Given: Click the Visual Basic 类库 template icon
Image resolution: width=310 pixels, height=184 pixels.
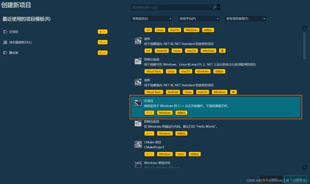Looking at the screenshot, I should [x=138, y=82].
